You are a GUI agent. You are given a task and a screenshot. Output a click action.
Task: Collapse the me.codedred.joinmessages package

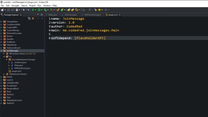[x=6, y=59]
